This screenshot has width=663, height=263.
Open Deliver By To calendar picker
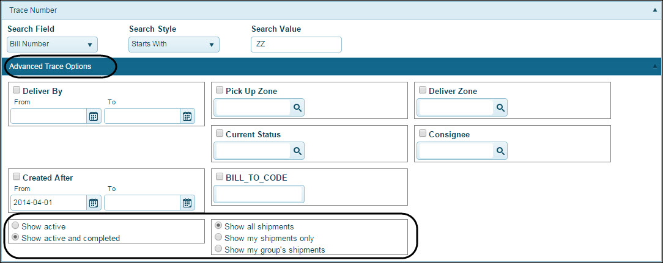[x=187, y=117]
